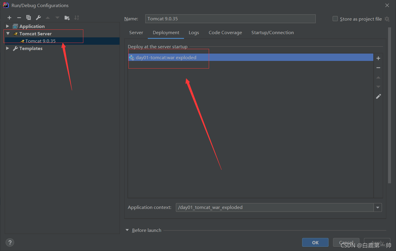
Task: Expand Application node in tree
Action: pyautogui.click(x=8, y=26)
